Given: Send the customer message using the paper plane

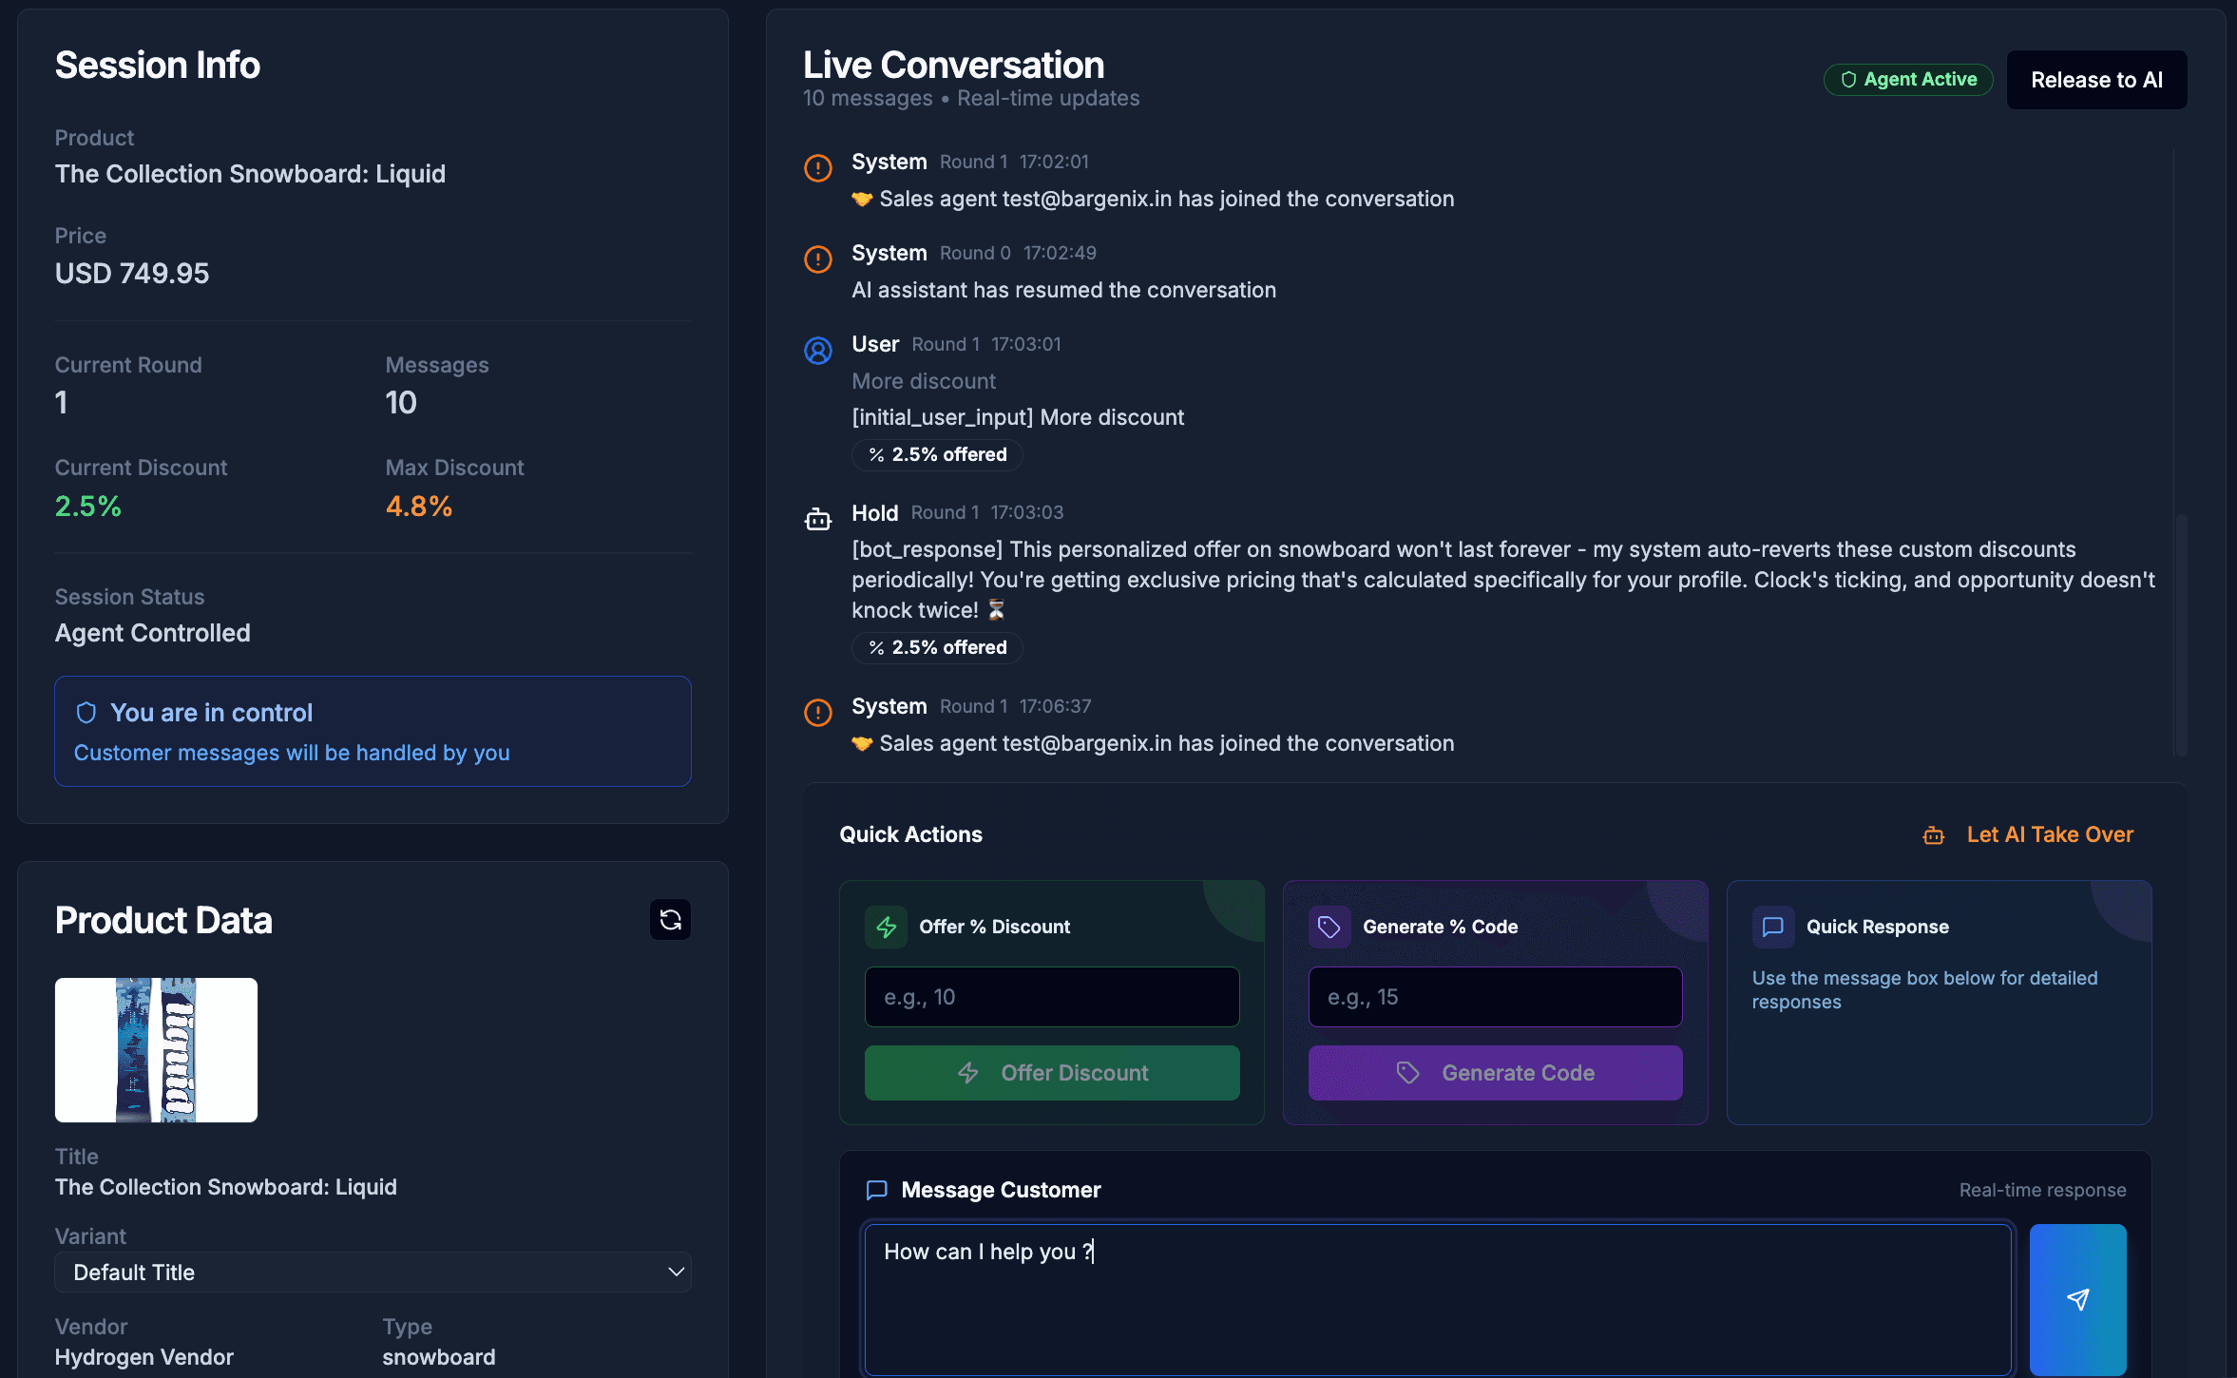Looking at the screenshot, I should [2076, 1299].
